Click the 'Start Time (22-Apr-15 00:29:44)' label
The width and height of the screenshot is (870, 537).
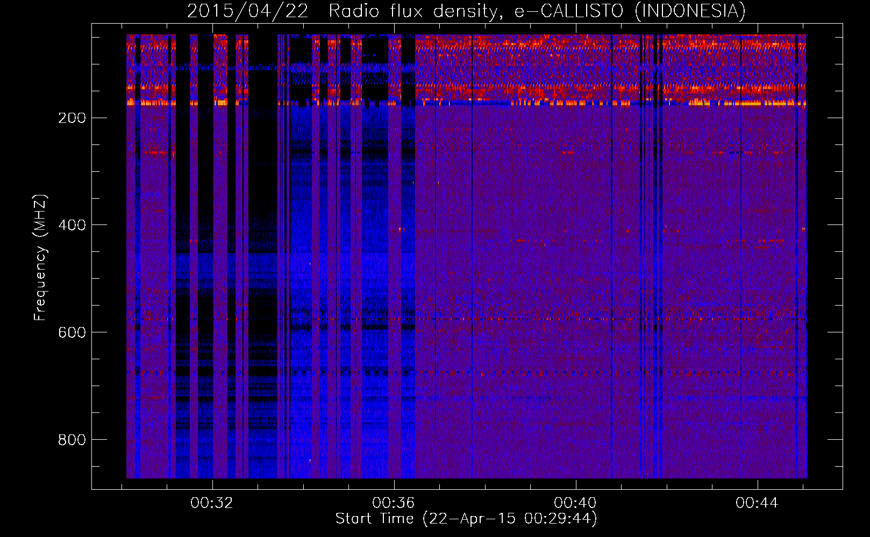pos(466,519)
